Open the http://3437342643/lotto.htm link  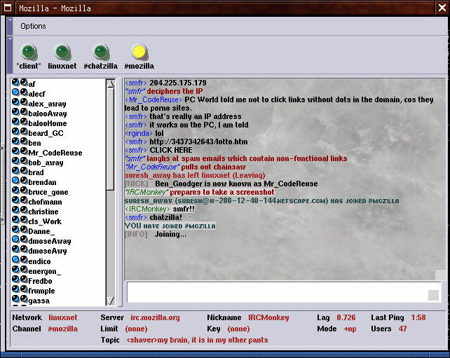pyautogui.click(x=198, y=142)
